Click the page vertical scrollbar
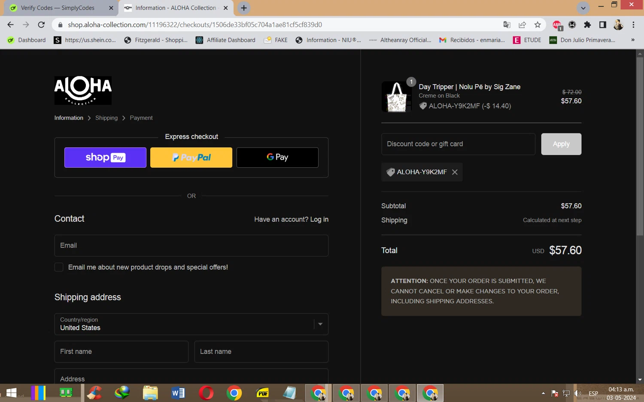This screenshot has width=644, height=402. pyautogui.click(x=640, y=146)
